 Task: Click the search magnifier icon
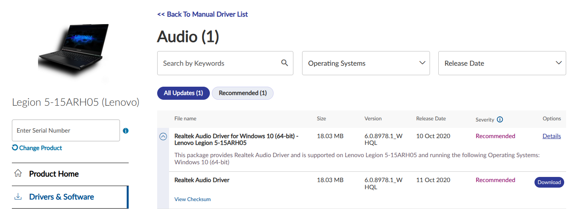tap(284, 63)
